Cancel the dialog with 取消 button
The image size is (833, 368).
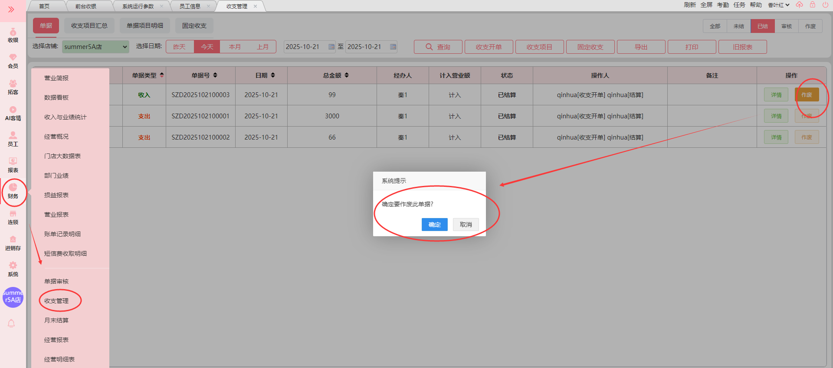(466, 225)
